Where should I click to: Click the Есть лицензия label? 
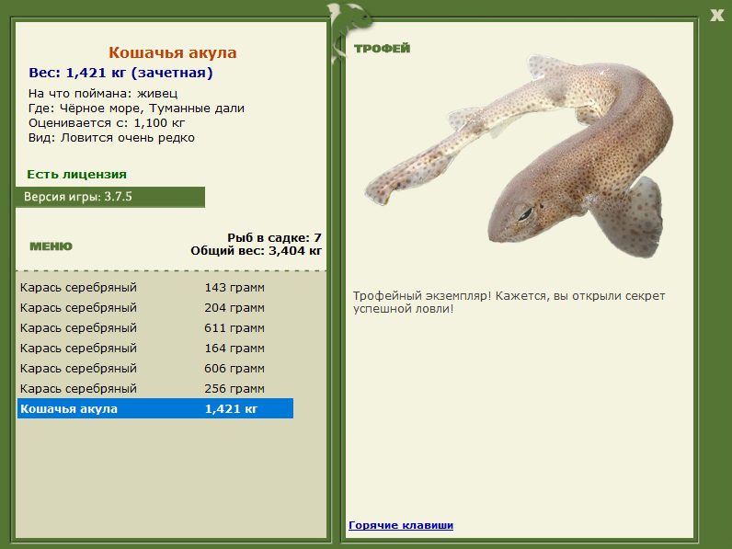click(x=76, y=174)
